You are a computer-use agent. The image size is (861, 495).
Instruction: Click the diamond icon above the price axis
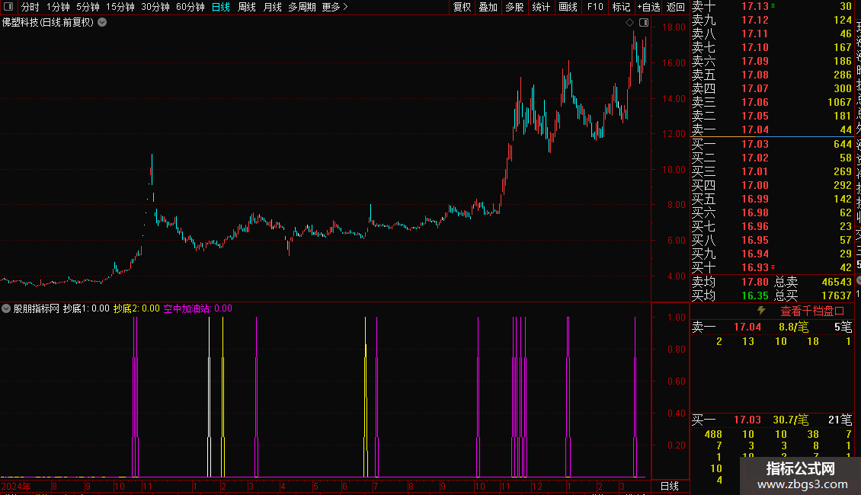pos(629,23)
